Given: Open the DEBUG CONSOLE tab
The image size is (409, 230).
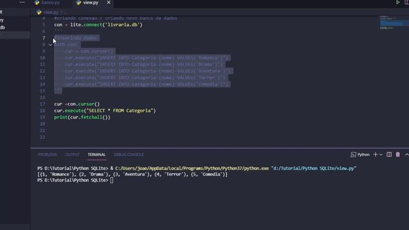Looking at the screenshot, I should point(128,155).
